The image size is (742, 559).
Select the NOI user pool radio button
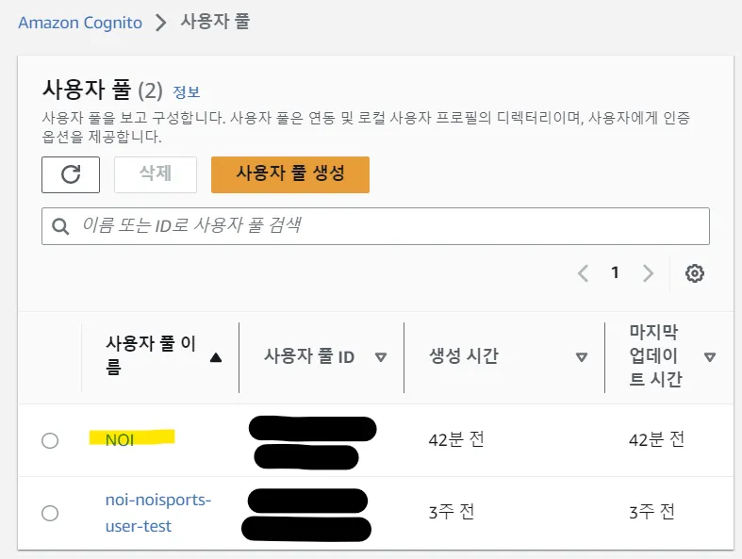click(50, 440)
